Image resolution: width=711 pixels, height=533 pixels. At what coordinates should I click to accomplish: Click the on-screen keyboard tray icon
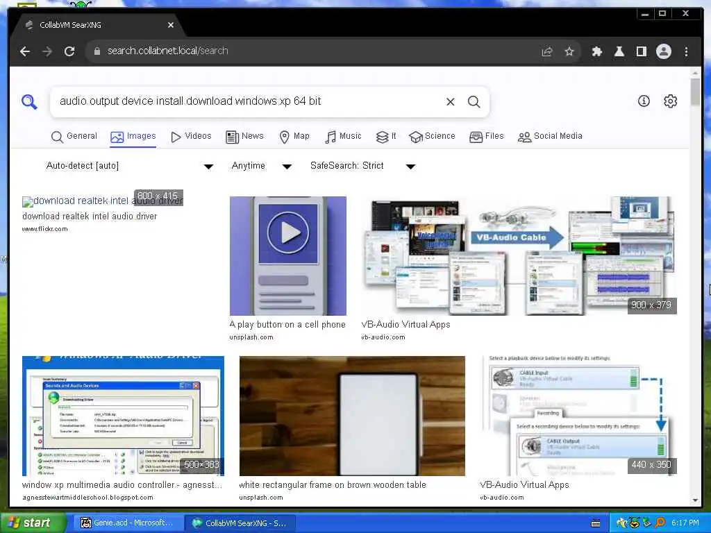point(596,523)
